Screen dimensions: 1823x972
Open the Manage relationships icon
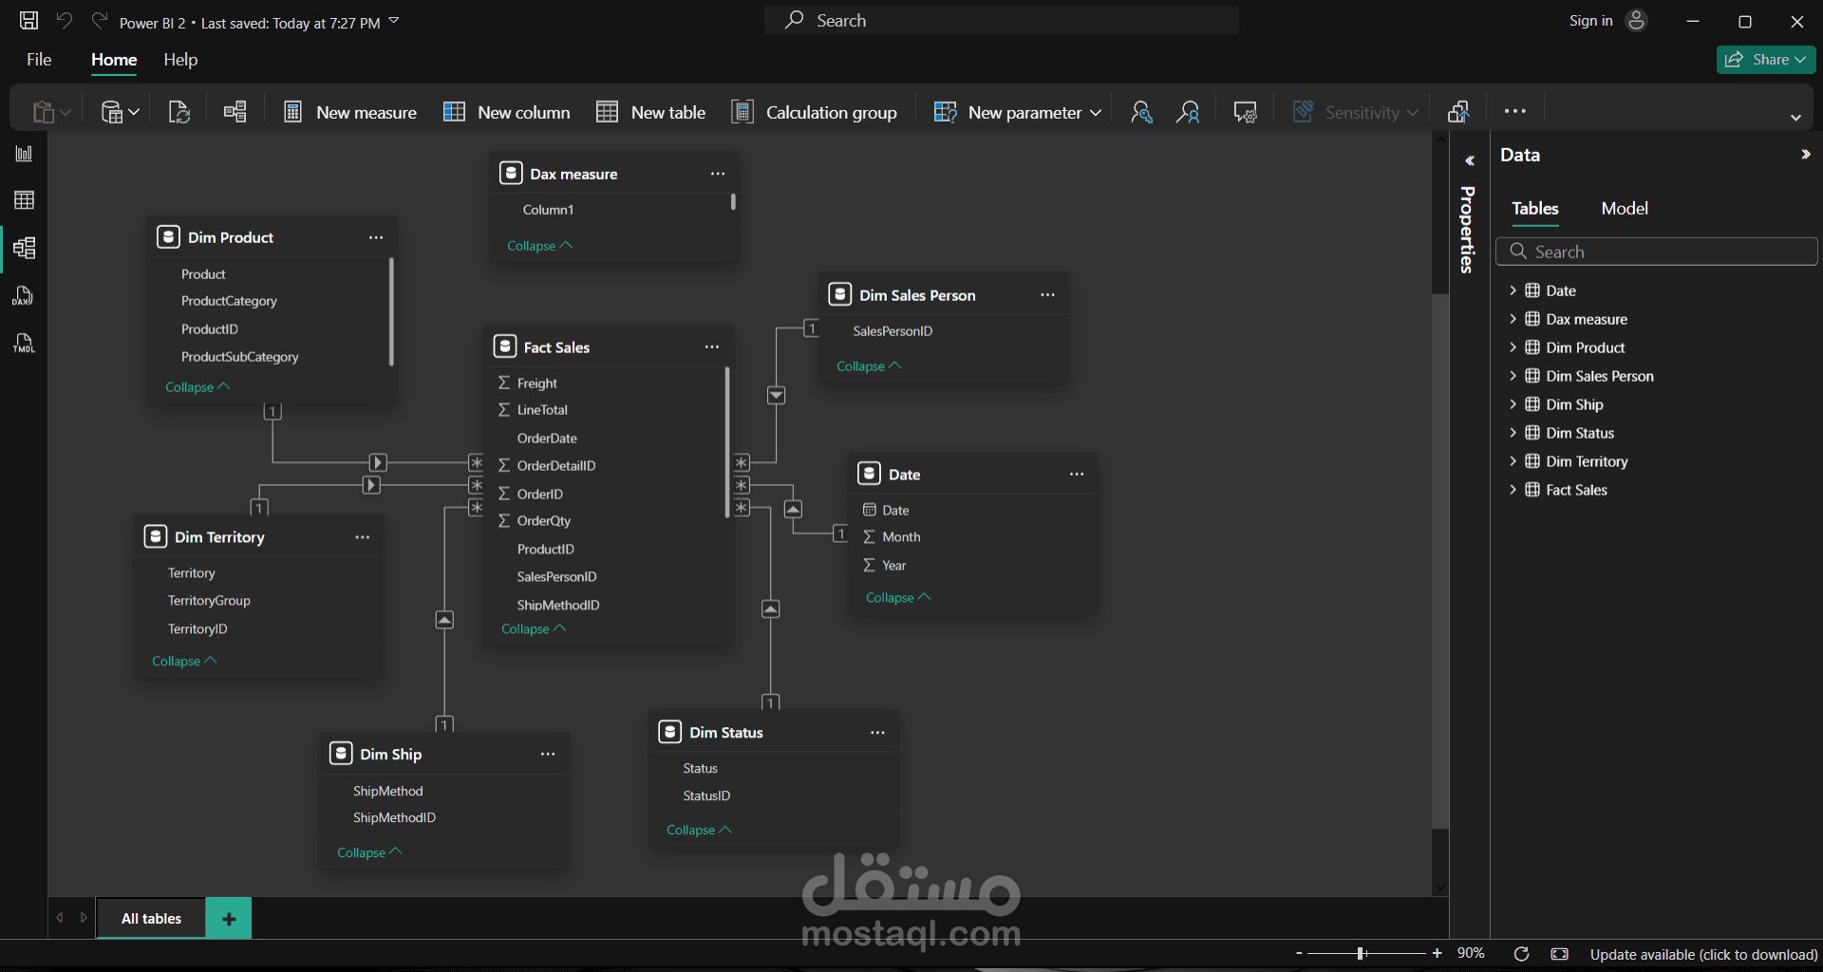tap(235, 112)
